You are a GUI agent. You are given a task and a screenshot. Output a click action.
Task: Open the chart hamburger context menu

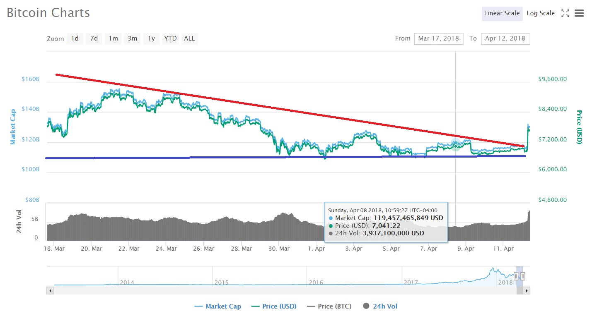click(x=579, y=13)
